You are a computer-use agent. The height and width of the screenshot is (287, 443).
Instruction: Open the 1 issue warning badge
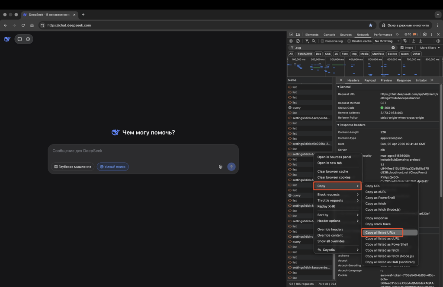click(x=415, y=35)
